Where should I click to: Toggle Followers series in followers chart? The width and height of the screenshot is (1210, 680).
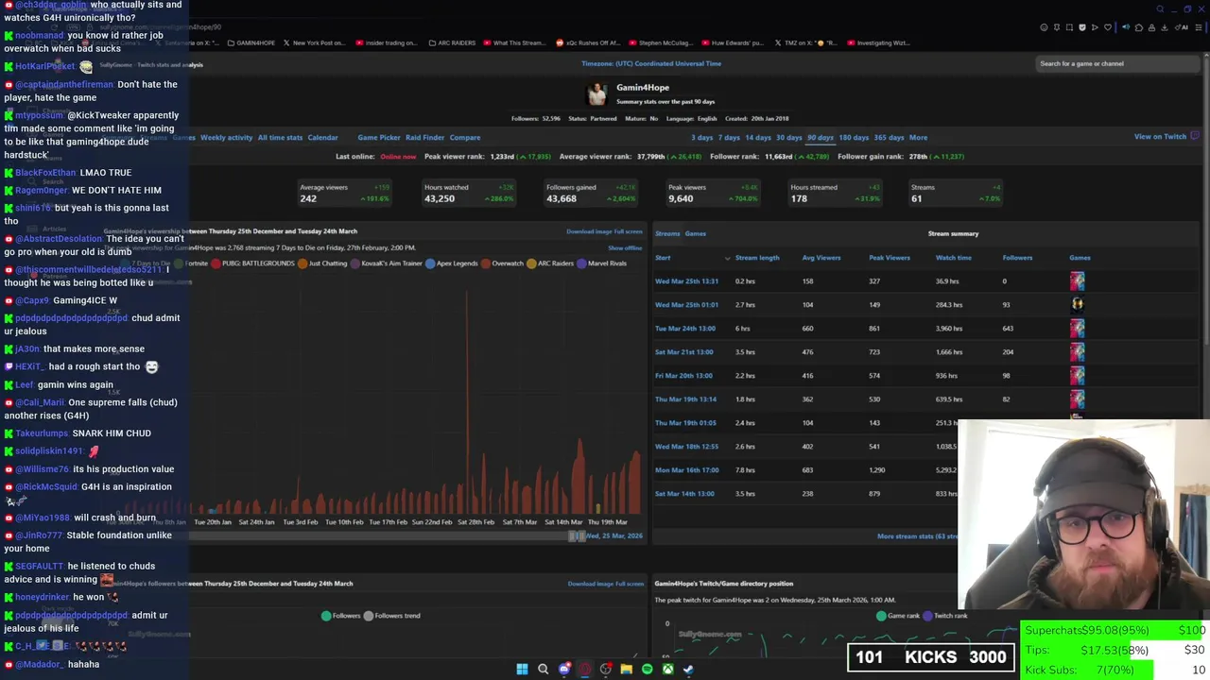coord(341,616)
